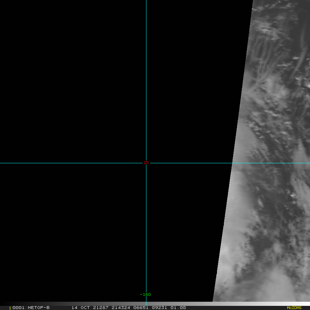Click the 14 OCT date text
Viewport: 310px width, 310px height.
(x=81, y=308)
